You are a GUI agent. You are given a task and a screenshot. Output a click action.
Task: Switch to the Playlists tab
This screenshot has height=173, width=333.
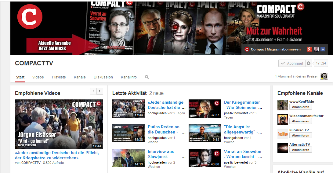point(59,77)
